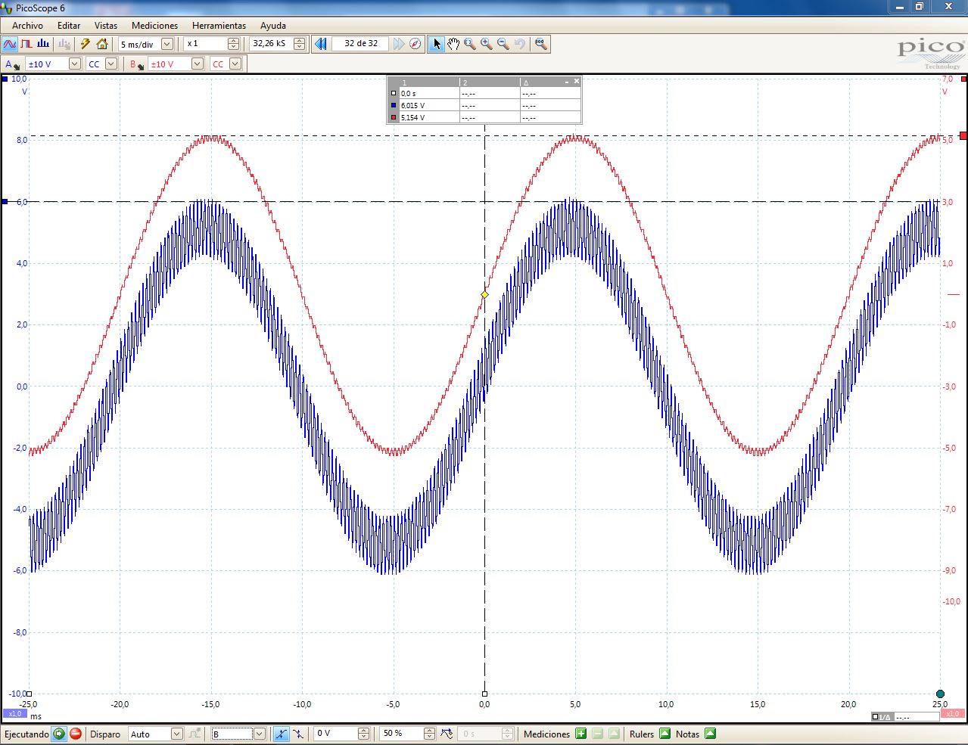The height and width of the screenshot is (745, 968).
Task: Open Notas area green icon
Action: pyautogui.click(x=710, y=734)
